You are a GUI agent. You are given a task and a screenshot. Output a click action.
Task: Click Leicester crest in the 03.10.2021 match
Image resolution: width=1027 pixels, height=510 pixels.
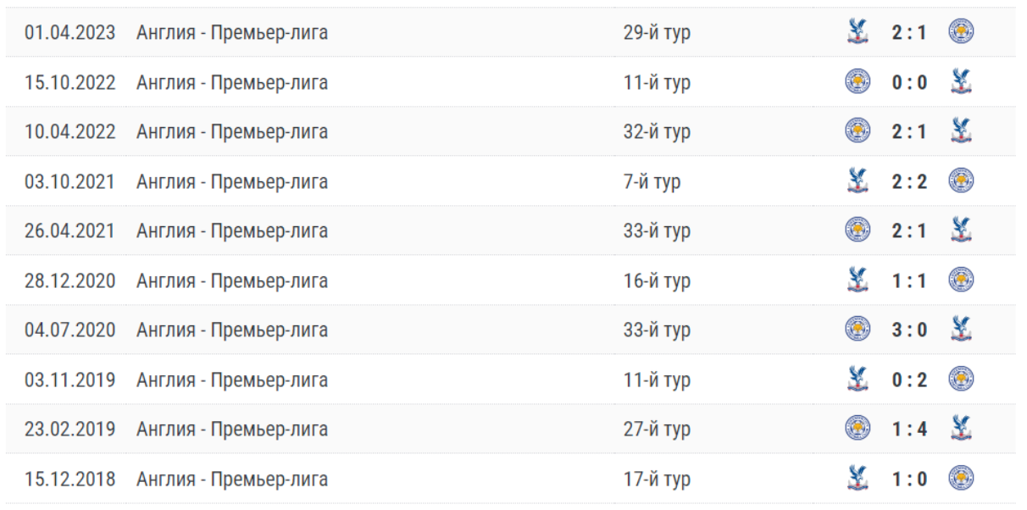[961, 181]
